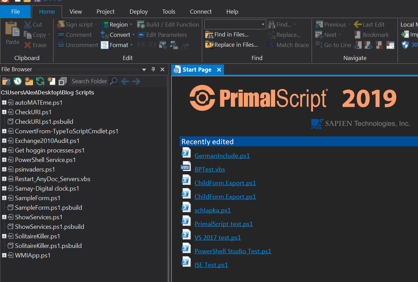
Task: Expand the WMIApp.ps1 tree node
Action: coord(4,255)
